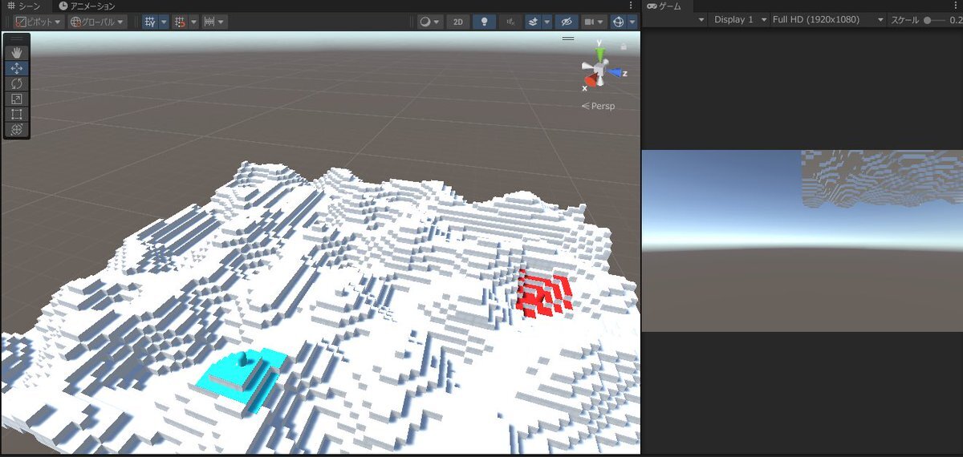
Task: Open the グローバル handle rotation dropdown
Action: pyautogui.click(x=97, y=22)
